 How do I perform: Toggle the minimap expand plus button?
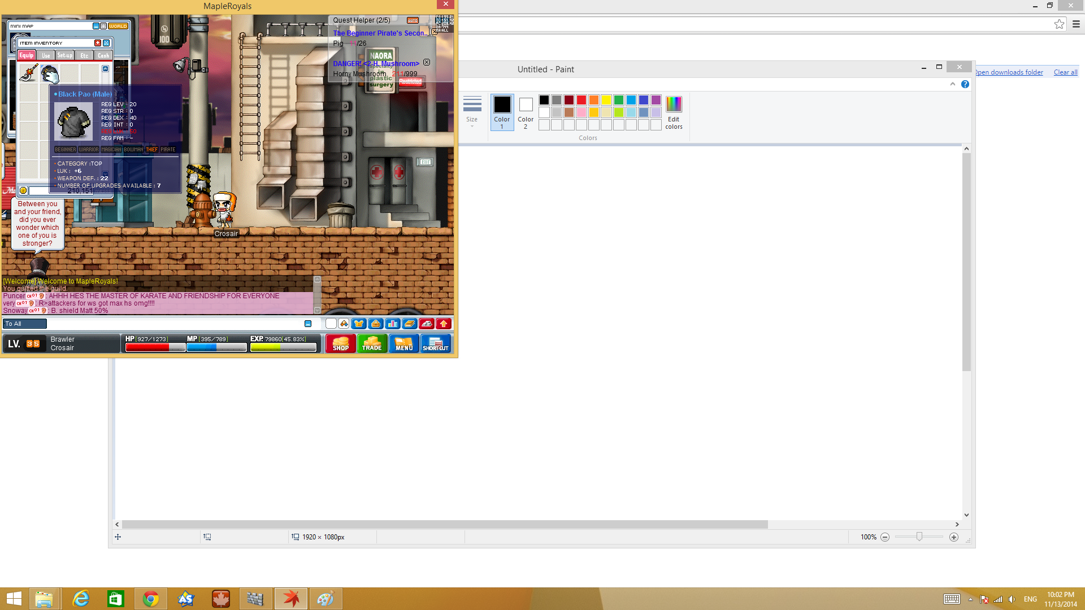tap(102, 26)
